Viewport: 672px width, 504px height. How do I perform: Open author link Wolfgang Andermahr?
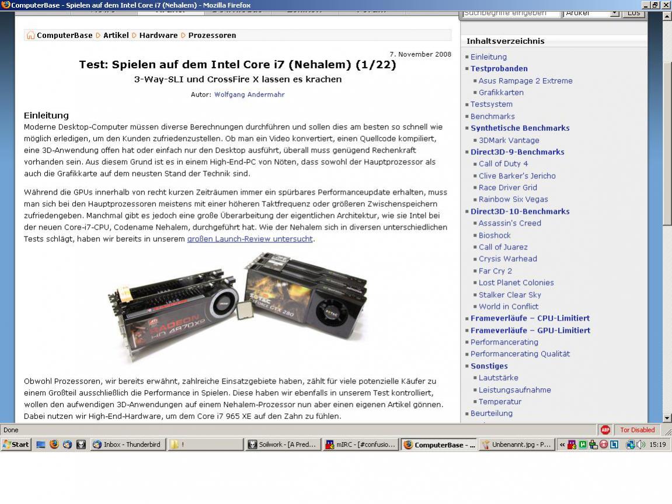coord(249,95)
